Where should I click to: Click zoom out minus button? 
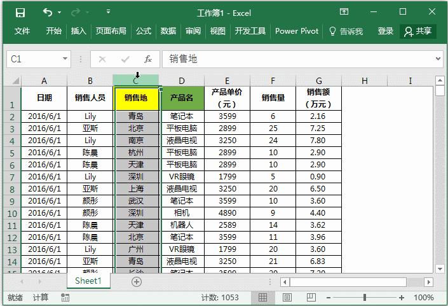tap(329, 298)
